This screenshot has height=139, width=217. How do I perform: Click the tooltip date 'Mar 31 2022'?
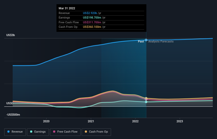click(67, 8)
